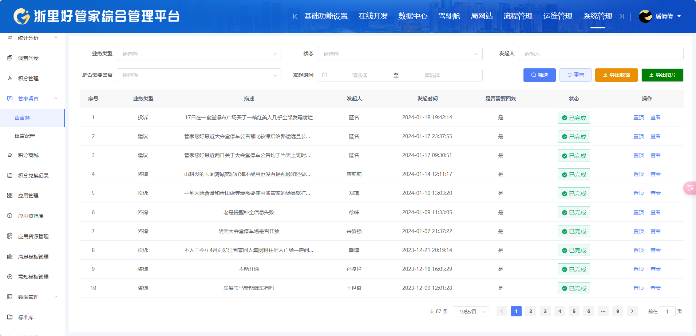Open the 系统管理 top menu

[x=598, y=16]
